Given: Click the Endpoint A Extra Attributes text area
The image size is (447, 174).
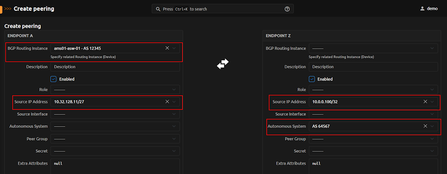Looking at the screenshot, I should click(115, 165).
